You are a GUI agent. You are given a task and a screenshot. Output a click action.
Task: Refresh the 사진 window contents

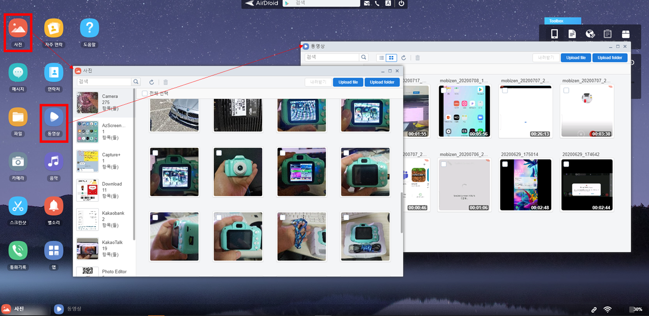151,82
